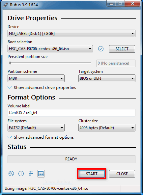The image size is (143, 195).
Task: Show the log icon button
Action: click(x=41, y=174)
